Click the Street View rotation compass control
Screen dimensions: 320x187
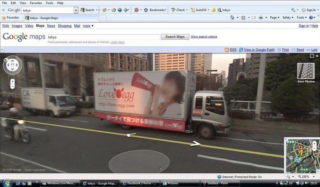(x=12, y=65)
